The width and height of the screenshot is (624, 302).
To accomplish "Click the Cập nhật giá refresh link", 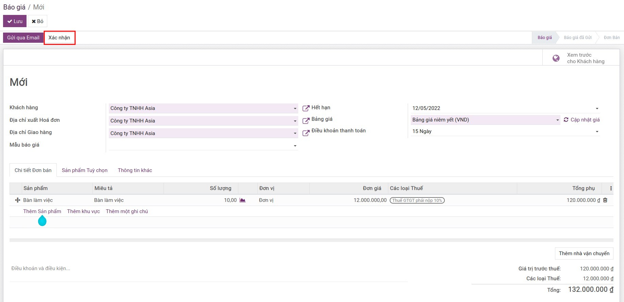I will point(582,120).
